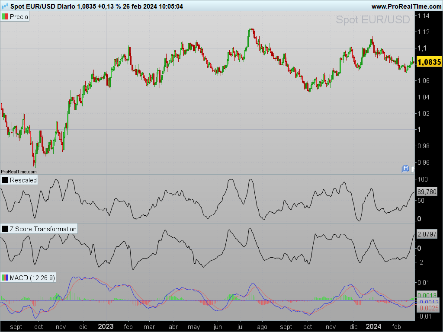Image resolution: width=443 pixels, height=332 pixels.
Task: Click the jul label on the time axis
Action: tap(241, 327)
